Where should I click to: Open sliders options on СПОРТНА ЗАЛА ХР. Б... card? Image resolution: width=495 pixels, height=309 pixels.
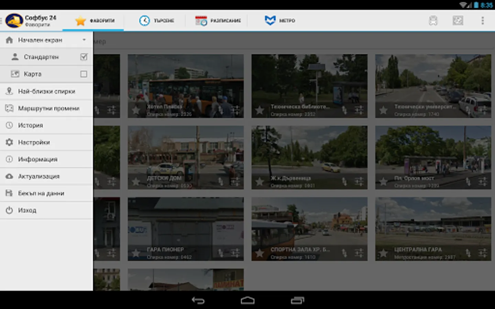[359, 253]
